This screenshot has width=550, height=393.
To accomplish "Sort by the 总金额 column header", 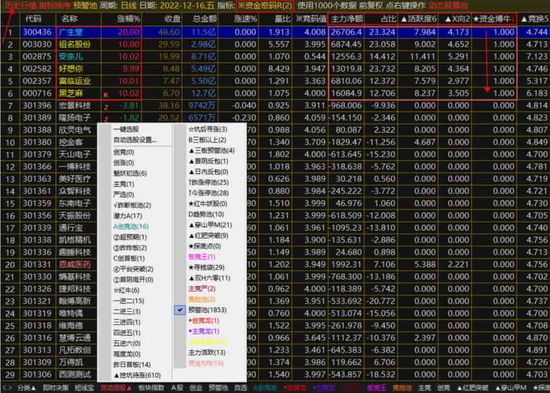I will [x=205, y=19].
